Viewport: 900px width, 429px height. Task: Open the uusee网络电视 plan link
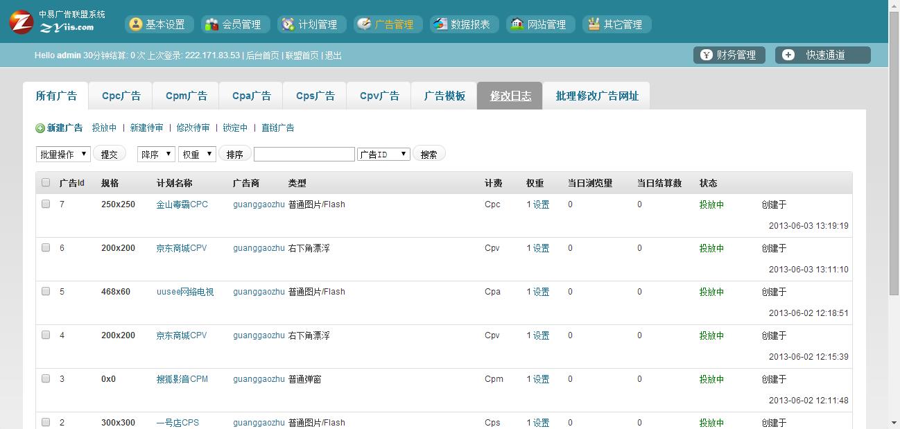pos(185,292)
